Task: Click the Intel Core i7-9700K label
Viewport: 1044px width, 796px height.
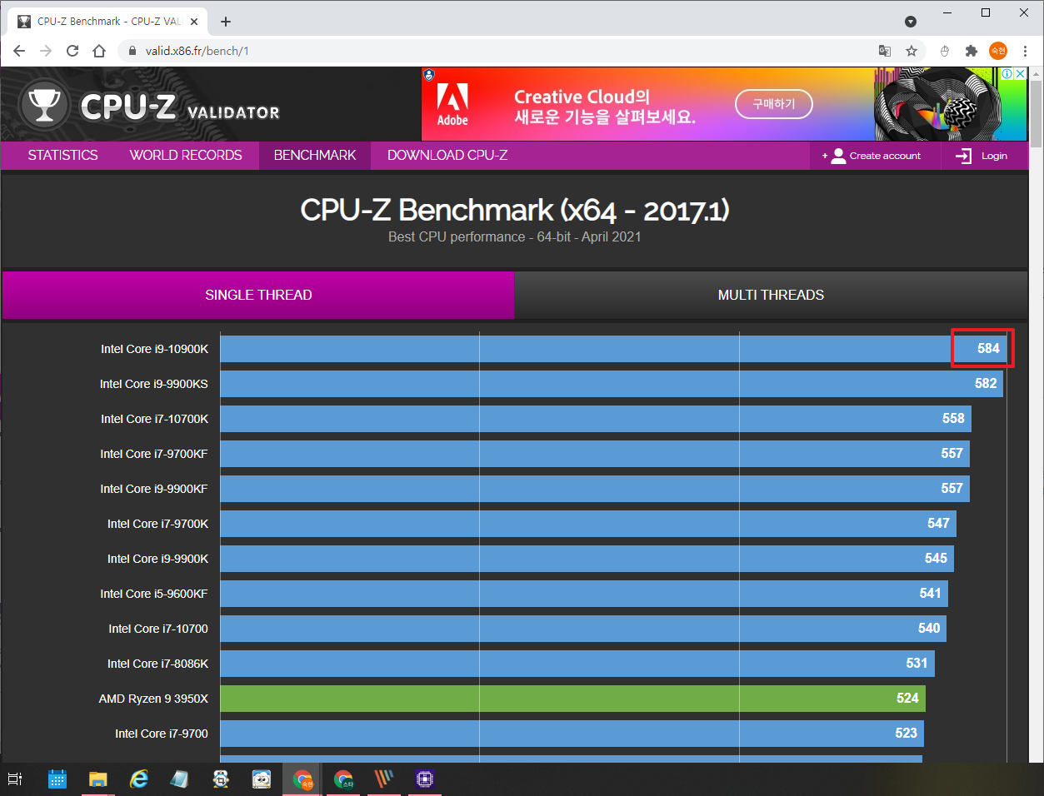Action: pos(157,524)
